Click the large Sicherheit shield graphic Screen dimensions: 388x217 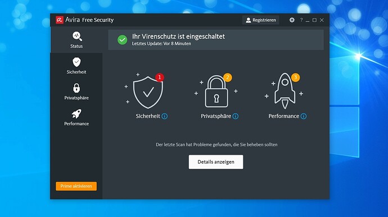[148, 93]
